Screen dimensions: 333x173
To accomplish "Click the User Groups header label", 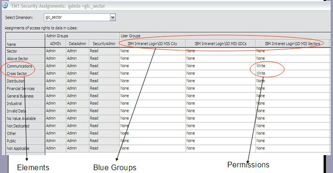I will (130, 36).
